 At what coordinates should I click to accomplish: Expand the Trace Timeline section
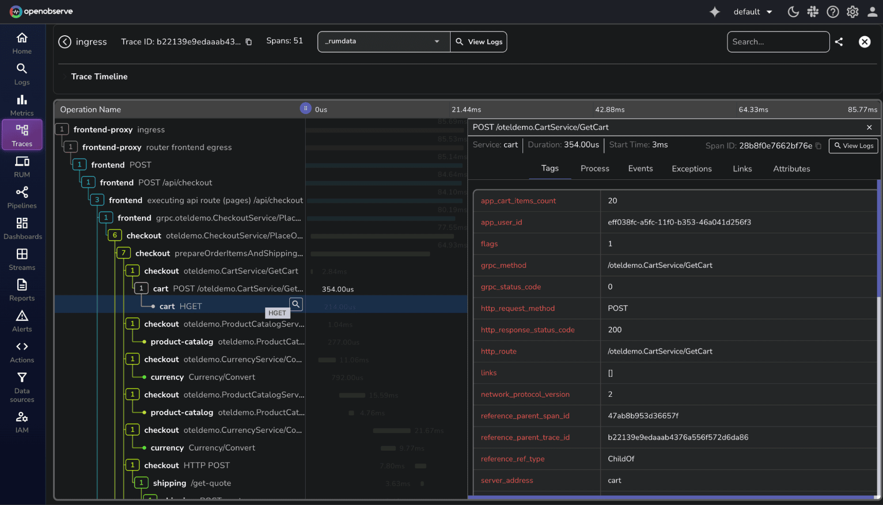click(65, 77)
